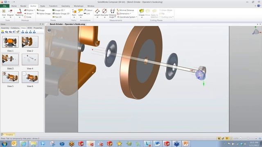Switch to the Render ribbon tab

point(23,6)
